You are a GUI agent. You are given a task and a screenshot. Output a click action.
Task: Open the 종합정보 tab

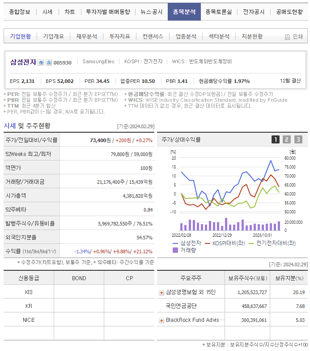20,12
